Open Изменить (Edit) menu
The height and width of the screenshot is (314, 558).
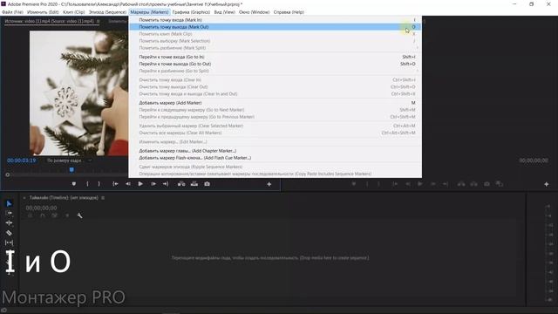coord(43,12)
